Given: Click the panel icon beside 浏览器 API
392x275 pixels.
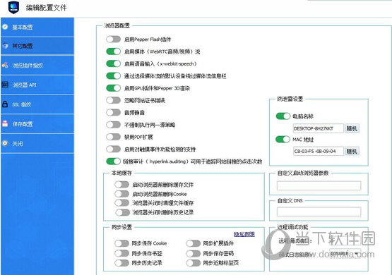Looking at the screenshot, I should pyautogui.click(x=5, y=85).
